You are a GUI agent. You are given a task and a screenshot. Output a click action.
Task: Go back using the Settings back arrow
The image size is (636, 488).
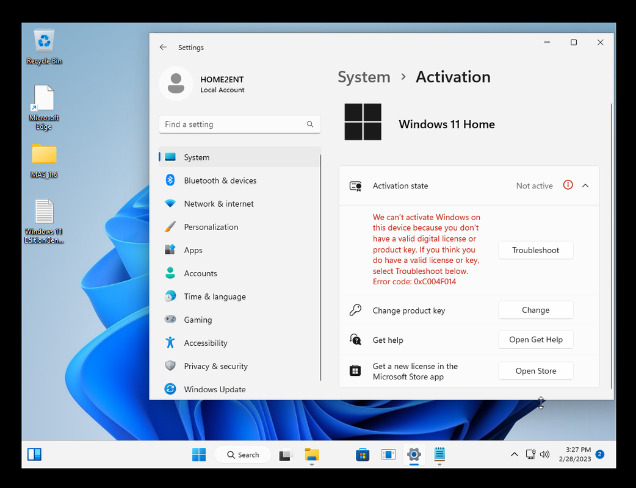click(163, 48)
